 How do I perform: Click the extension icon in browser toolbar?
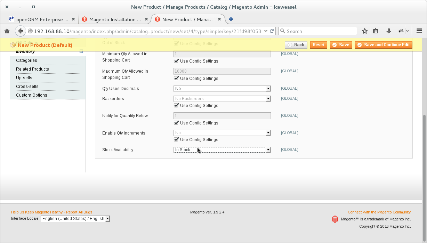(401, 31)
